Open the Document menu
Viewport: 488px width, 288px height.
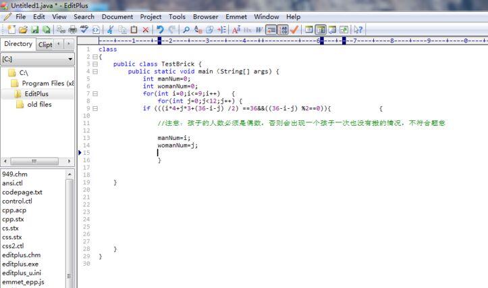117,16
